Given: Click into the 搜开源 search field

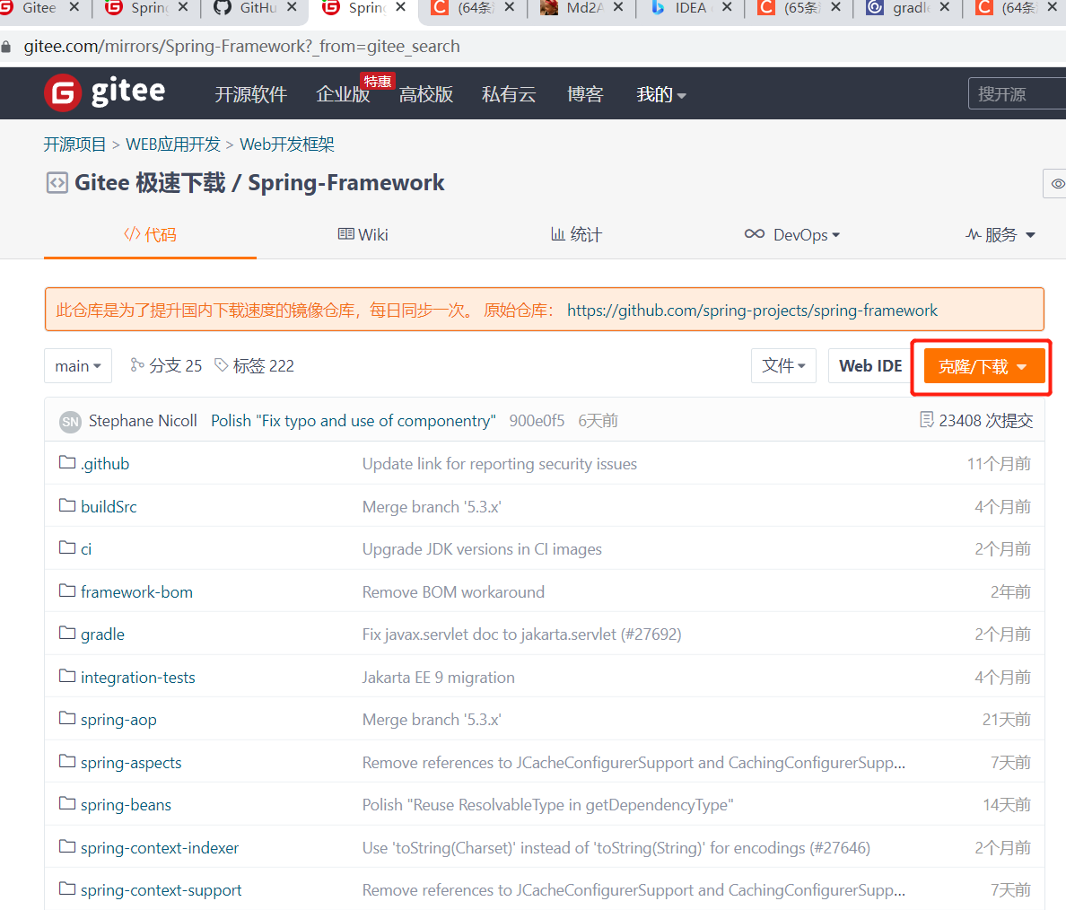Looking at the screenshot, I should click(x=1017, y=94).
